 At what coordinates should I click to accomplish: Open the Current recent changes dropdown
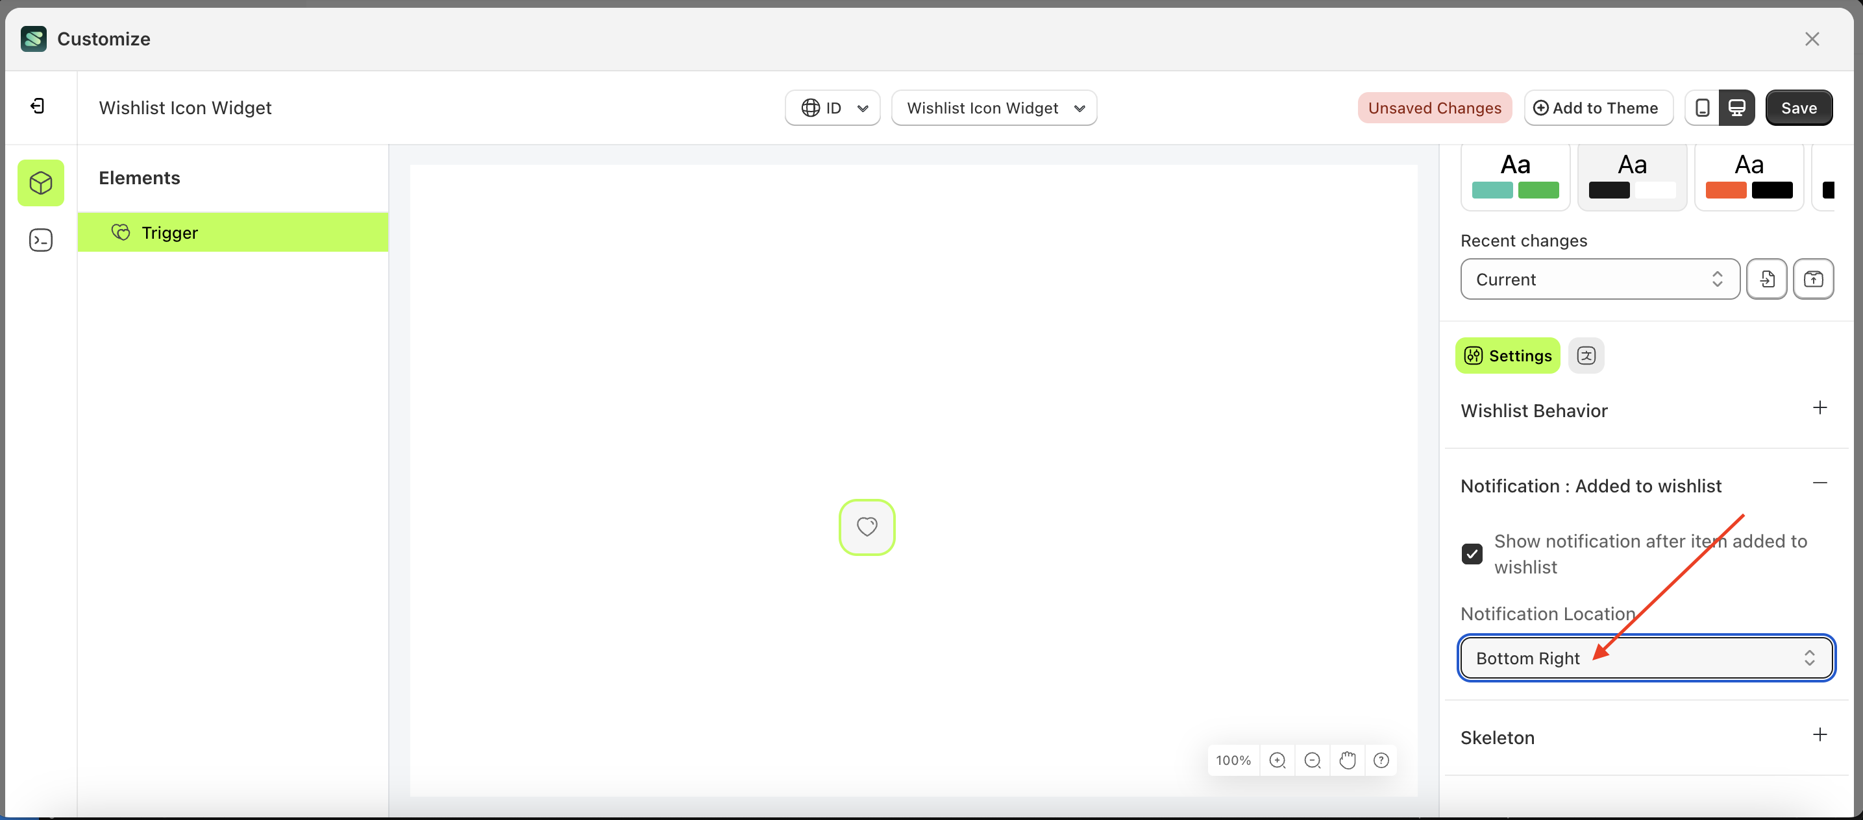click(1598, 279)
